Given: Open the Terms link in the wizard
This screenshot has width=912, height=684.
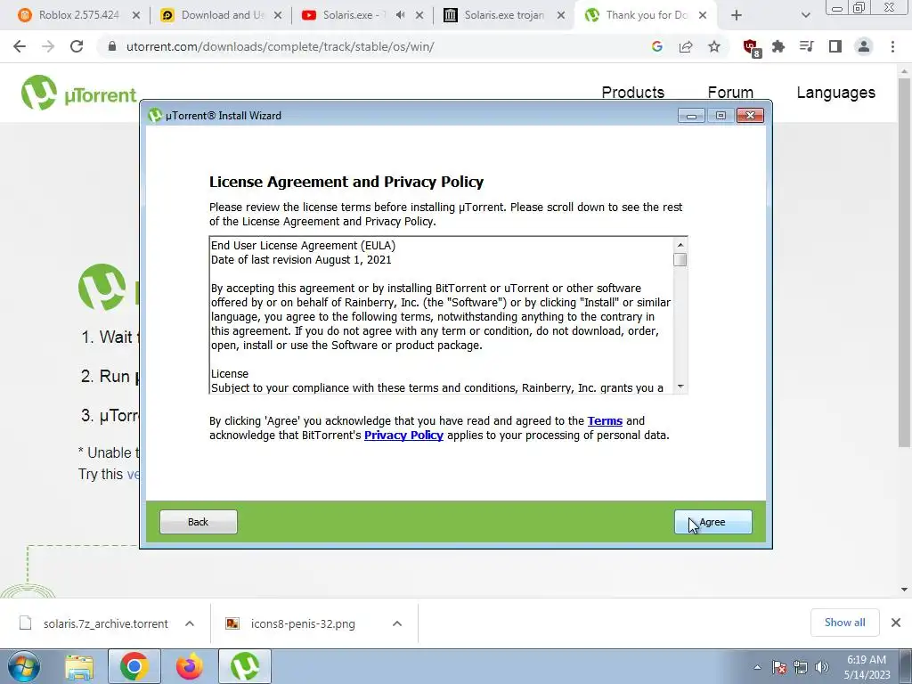Looking at the screenshot, I should pos(605,420).
